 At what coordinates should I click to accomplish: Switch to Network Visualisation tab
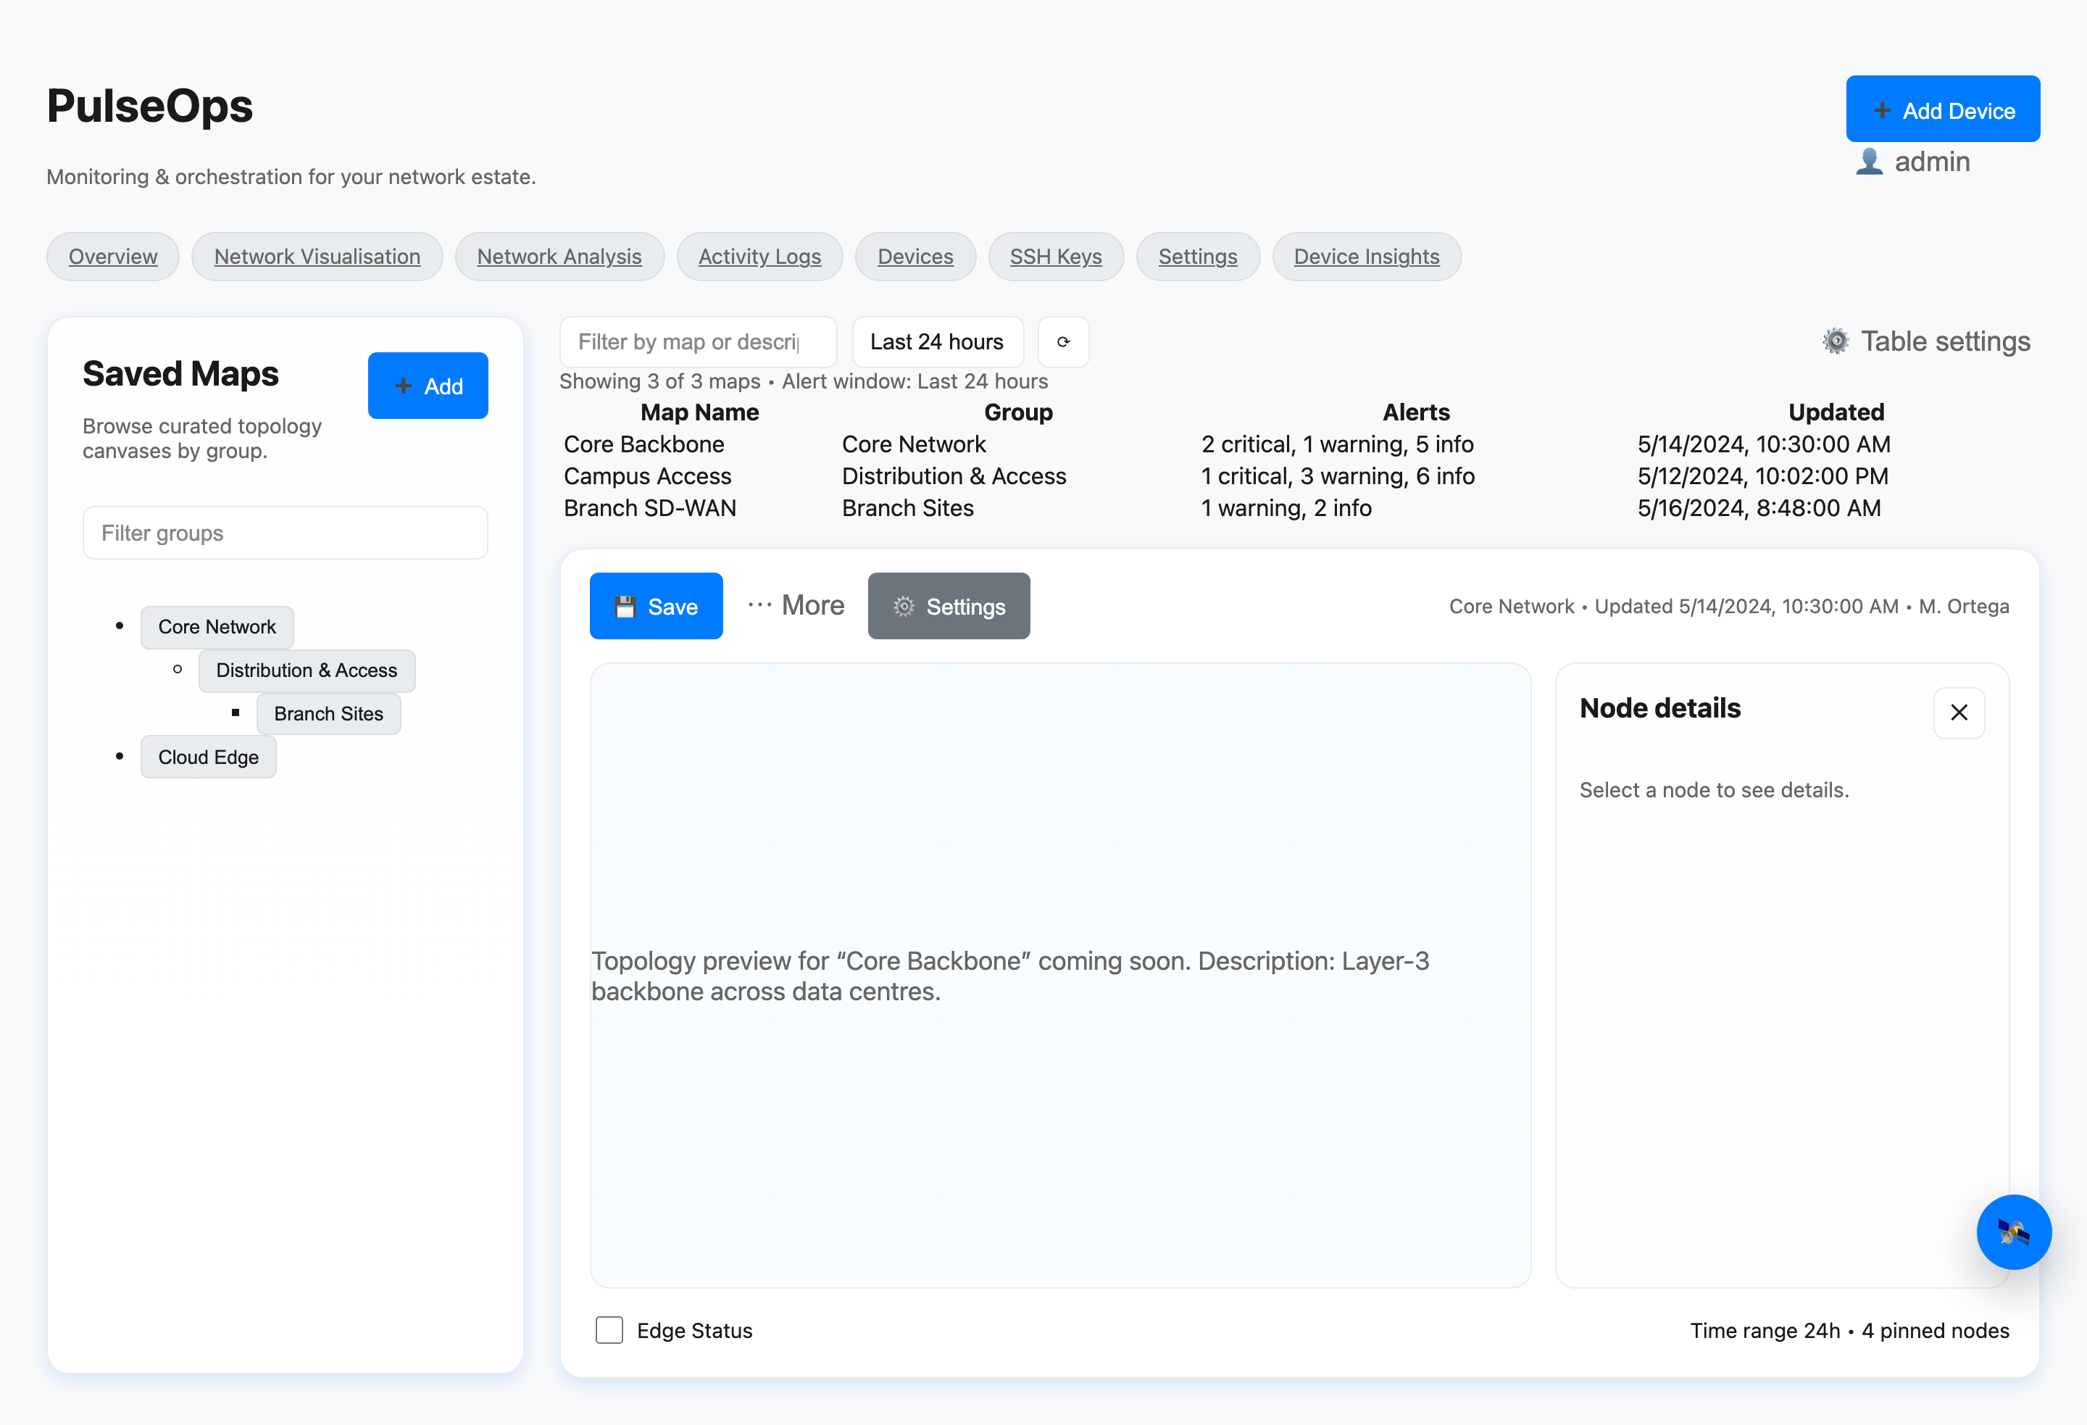pos(317,257)
